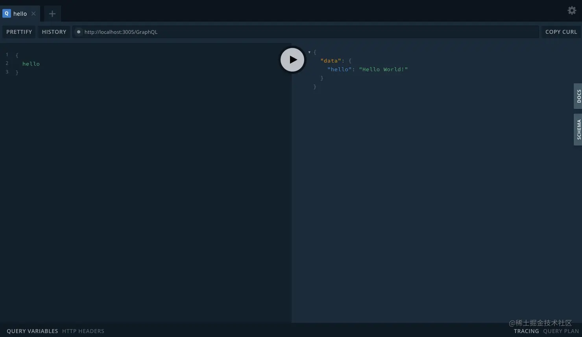Close the hello tab

(x=33, y=14)
